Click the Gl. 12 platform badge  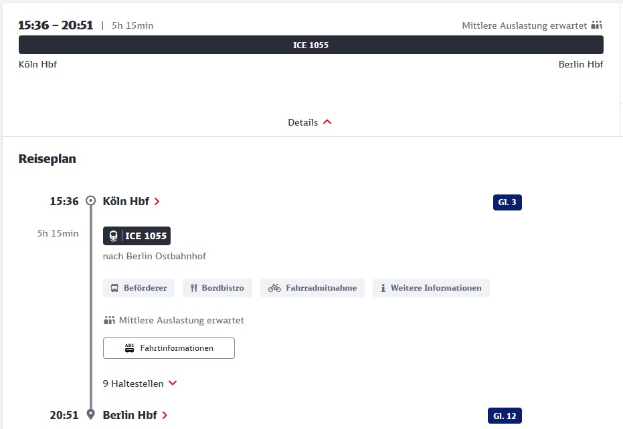(505, 416)
